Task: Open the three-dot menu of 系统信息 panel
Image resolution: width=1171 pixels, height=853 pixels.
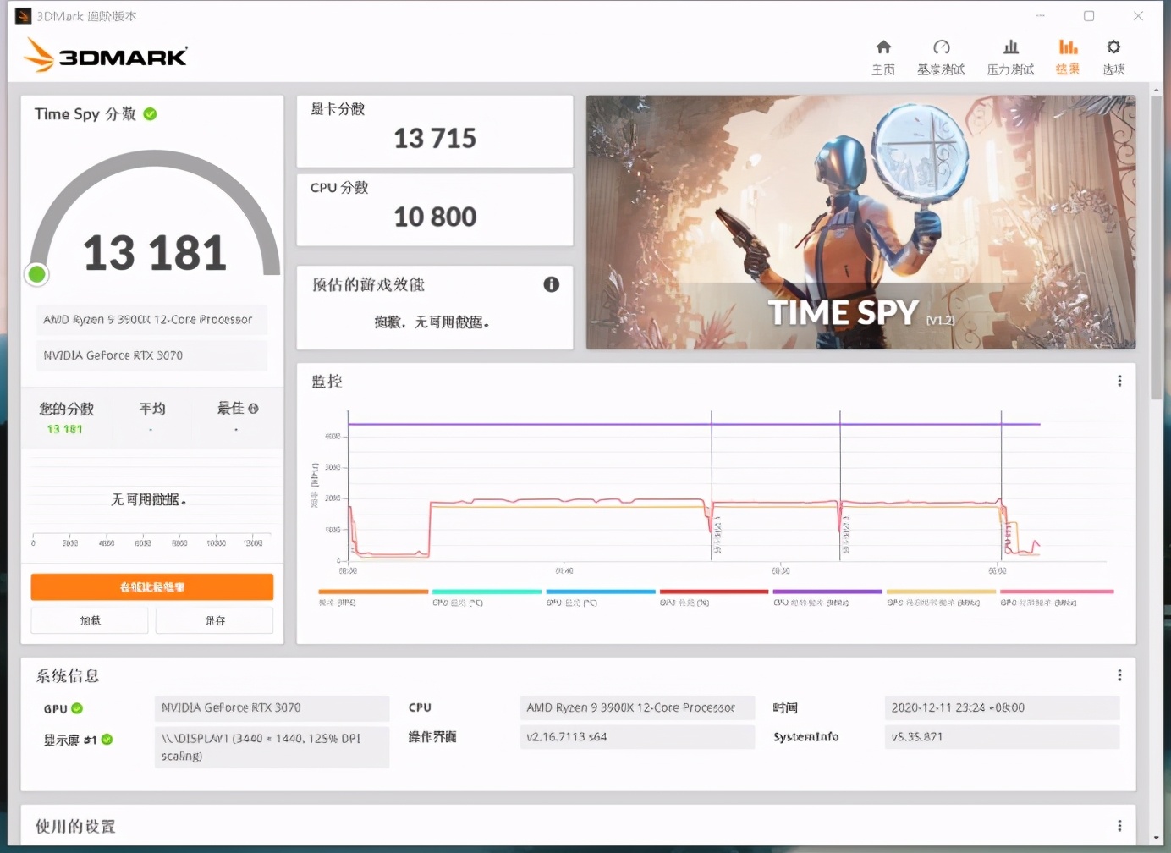Action: point(1119,675)
